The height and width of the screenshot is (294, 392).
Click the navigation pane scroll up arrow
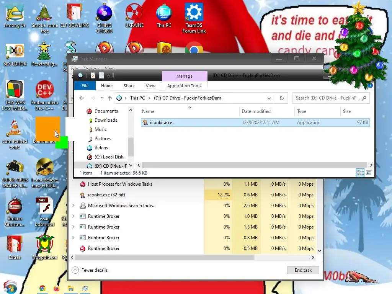coord(131,110)
